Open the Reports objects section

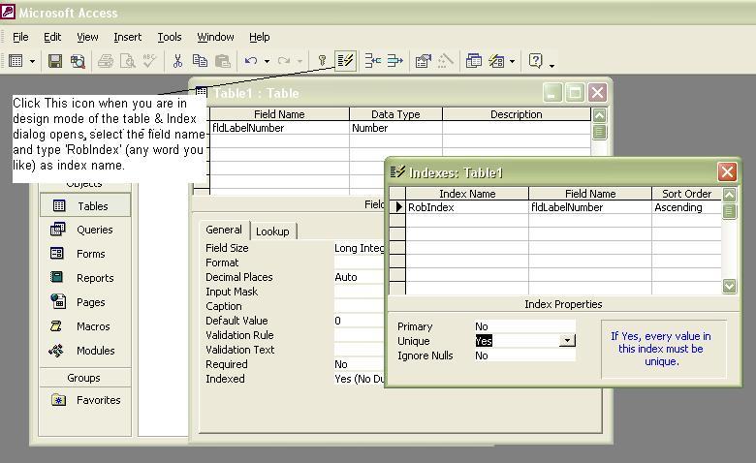point(95,278)
